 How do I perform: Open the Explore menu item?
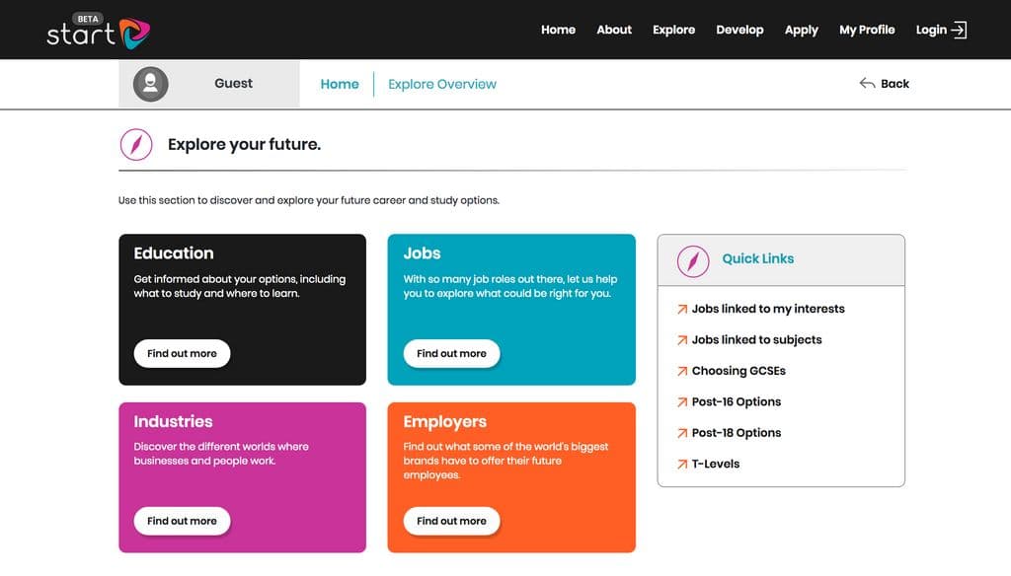673,30
